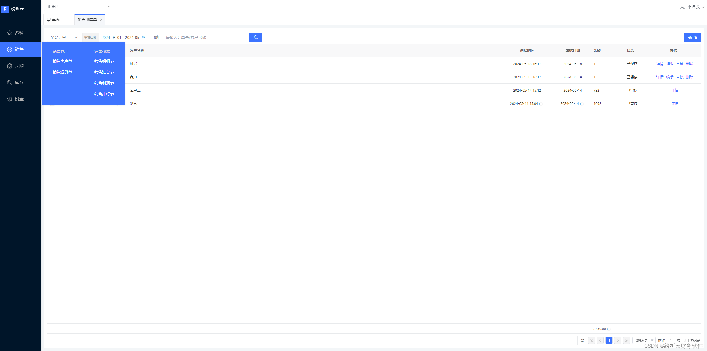This screenshot has width=707, height=351.
Task: Focus the order number search input field
Action: coord(206,37)
